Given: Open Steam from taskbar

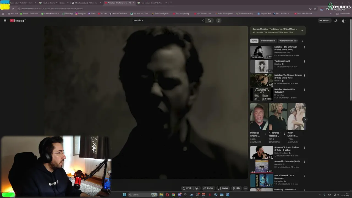Looking at the screenshot, I should click(191, 195).
